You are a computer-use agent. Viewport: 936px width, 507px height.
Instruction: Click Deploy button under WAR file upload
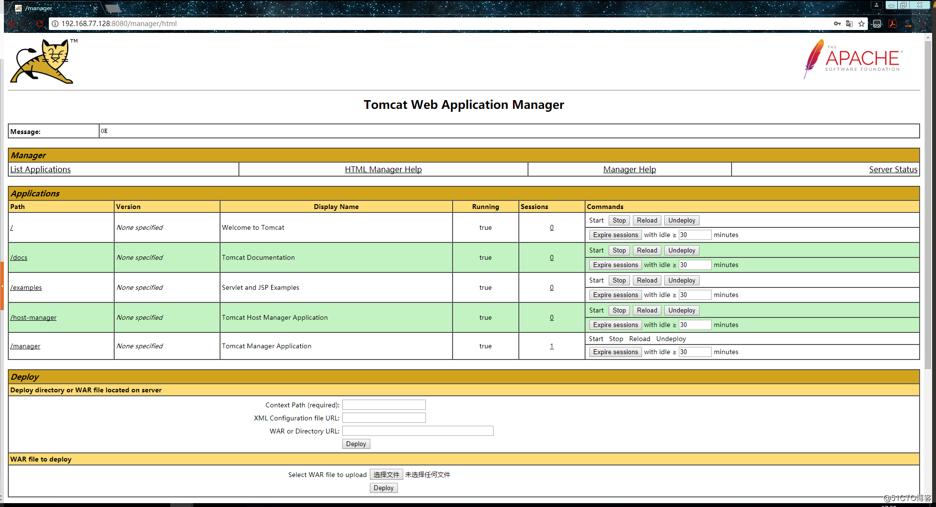[383, 488]
